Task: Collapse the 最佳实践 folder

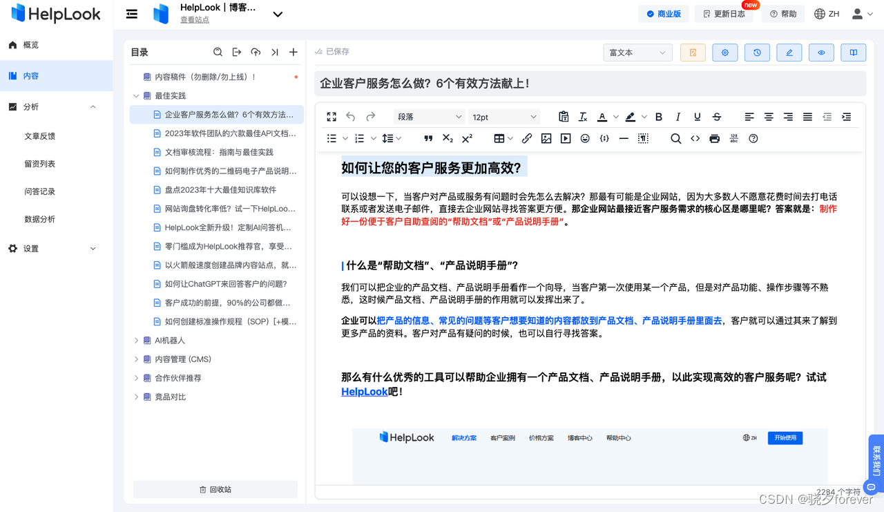Action: [136, 96]
